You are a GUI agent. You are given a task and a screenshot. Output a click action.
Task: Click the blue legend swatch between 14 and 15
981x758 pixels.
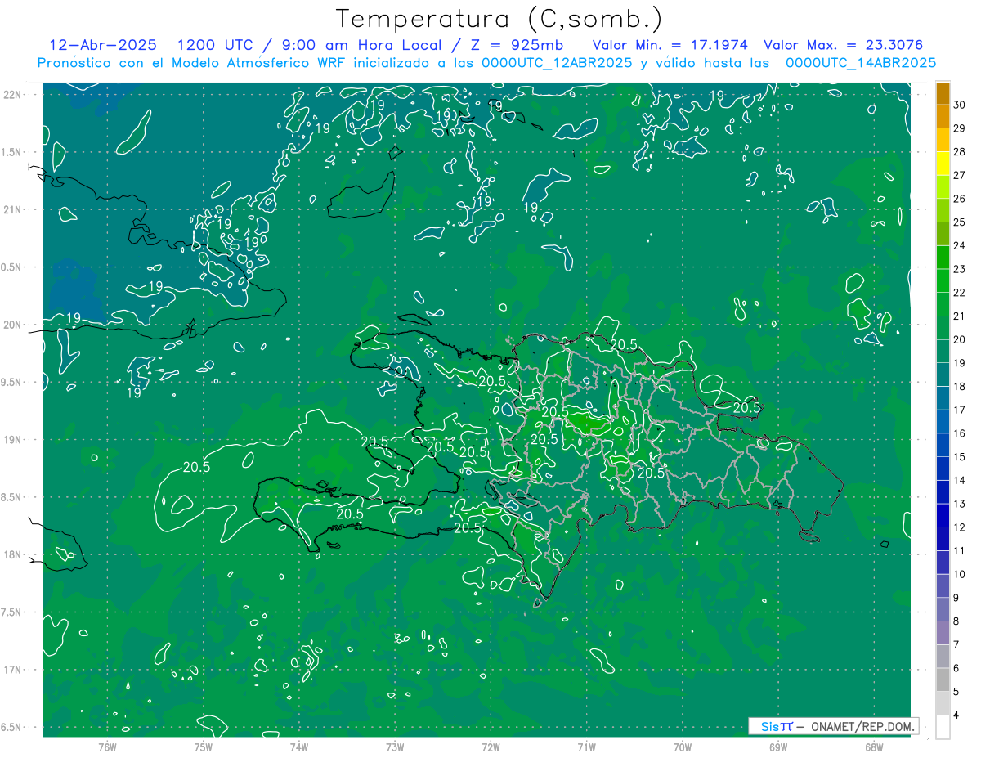pyautogui.click(x=943, y=469)
